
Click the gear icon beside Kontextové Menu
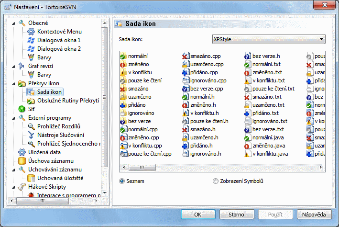pos(31,32)
